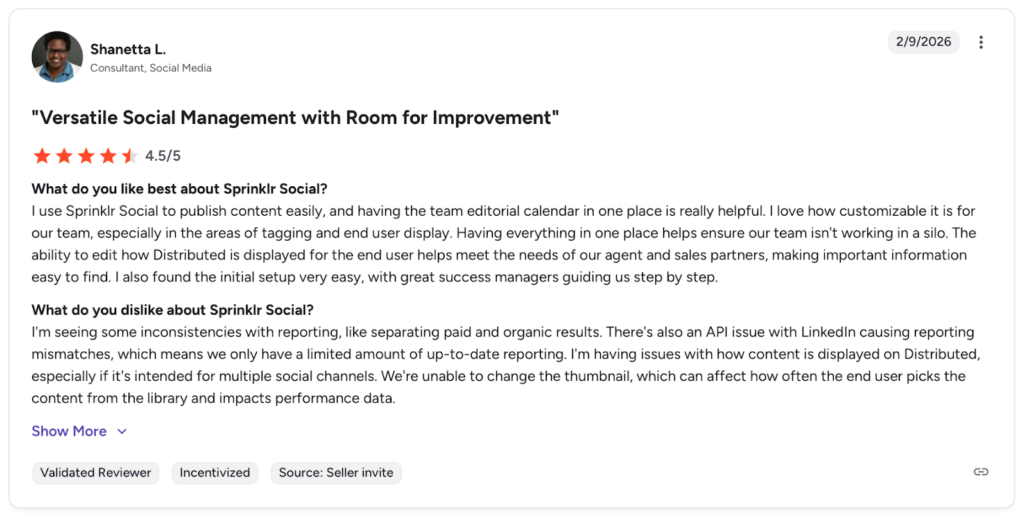Copy review permalink via chain icon
Image resolution: width=1027 pixels, height=515 pixels.
[x=981, y=472]
